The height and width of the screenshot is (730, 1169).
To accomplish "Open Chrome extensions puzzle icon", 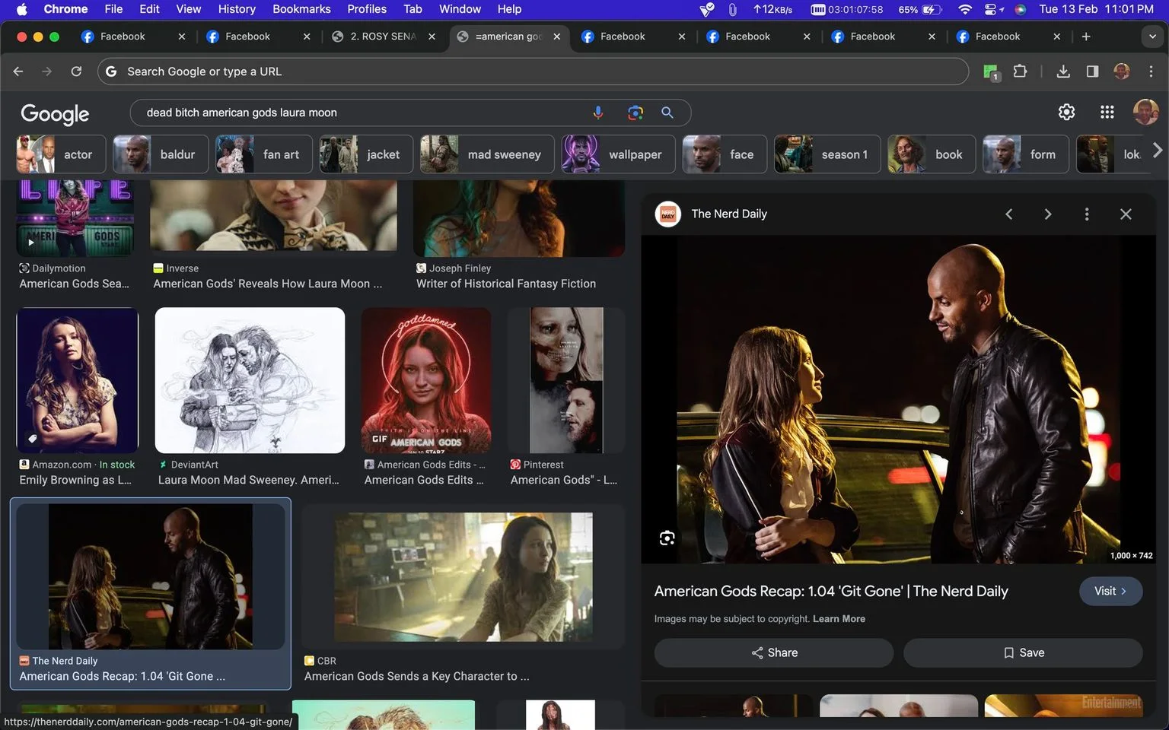I will tap(1020, 71).
